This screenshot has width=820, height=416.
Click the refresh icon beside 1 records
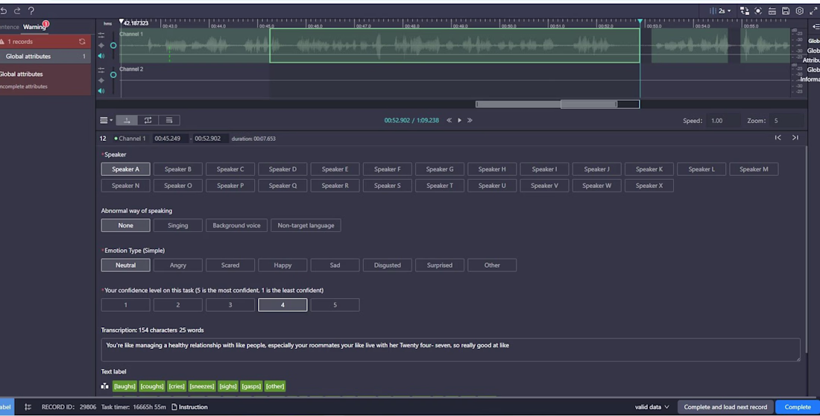click(82, 42)
